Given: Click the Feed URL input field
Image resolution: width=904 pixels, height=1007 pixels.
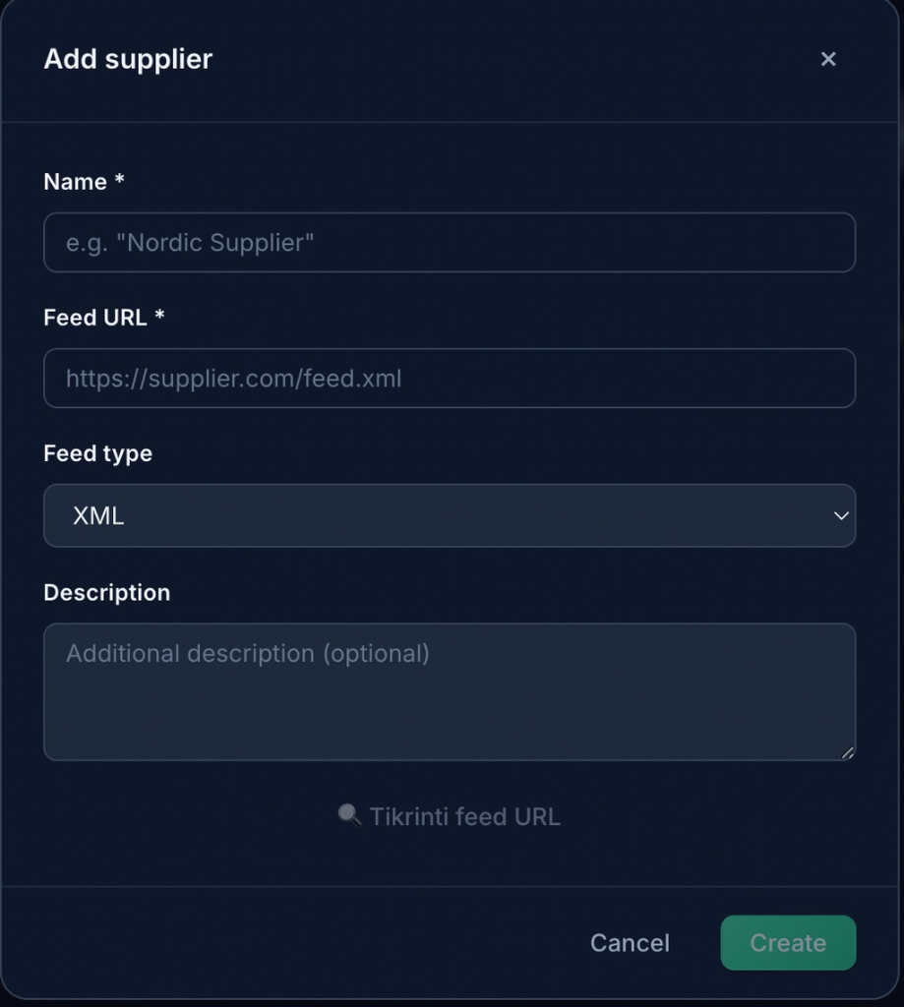Looking at the screenshot, I should point(450,378).
